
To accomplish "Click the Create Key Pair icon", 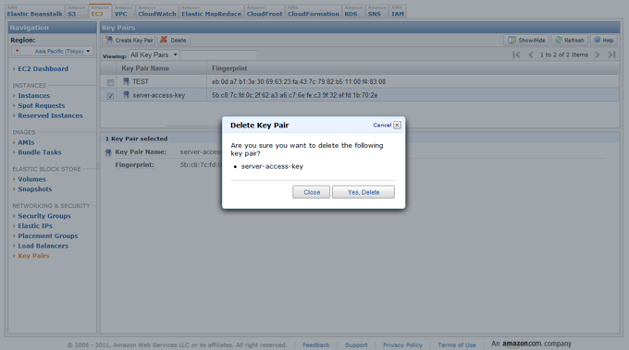I will (x=109, y=40).
